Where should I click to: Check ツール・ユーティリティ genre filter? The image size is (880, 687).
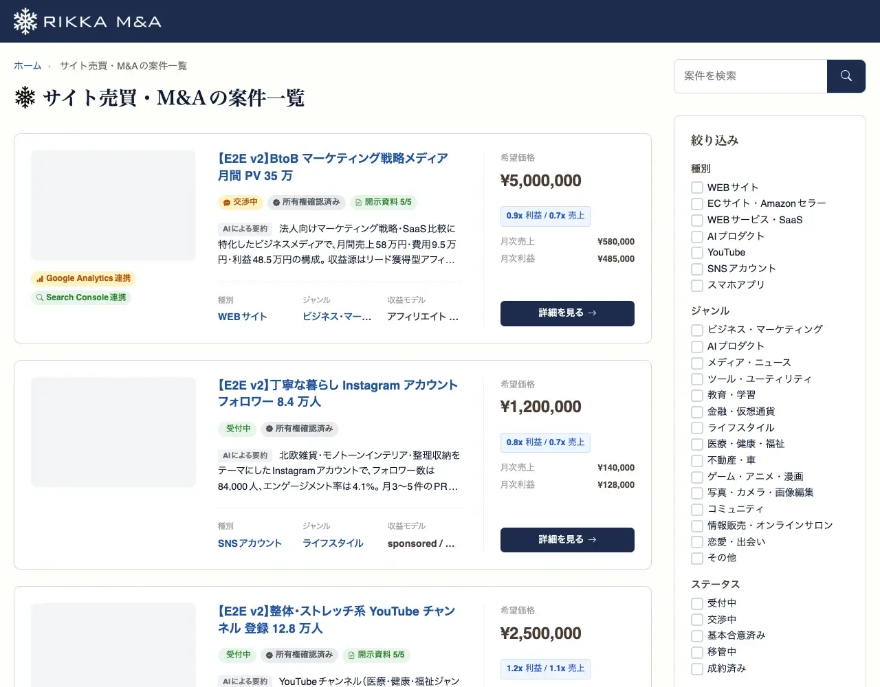[x=697, y=379]
